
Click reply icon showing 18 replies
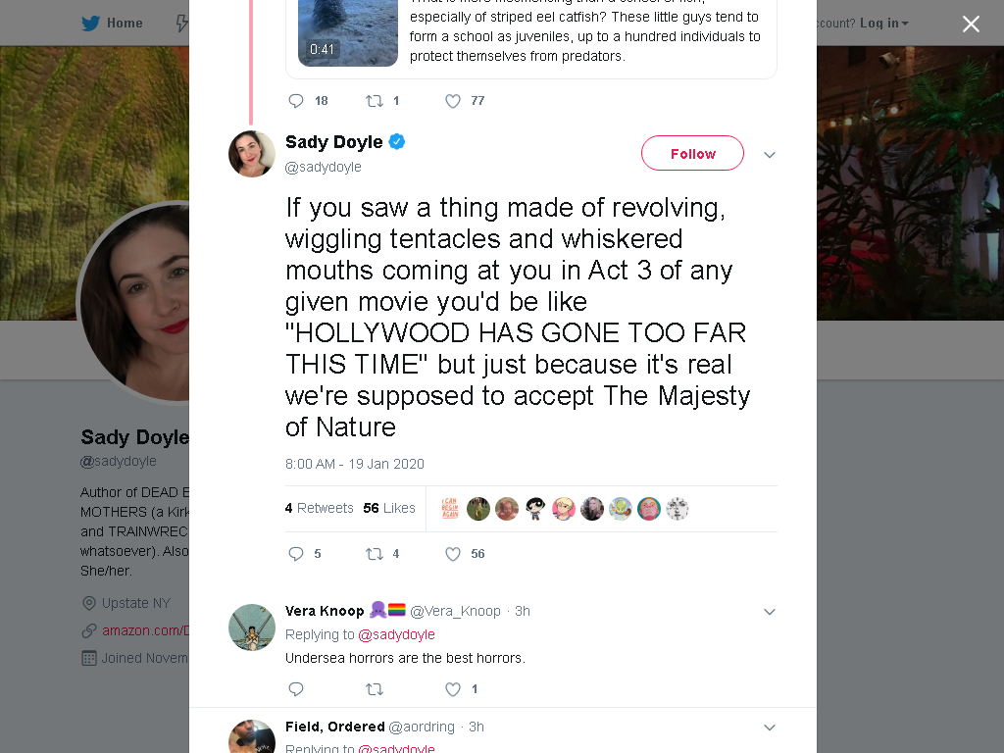tap(296, 101)
